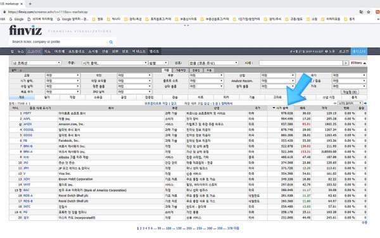Click the translate page icon in the address bar
Viewport: 380px width, 238px height.
tap(361, 11)
